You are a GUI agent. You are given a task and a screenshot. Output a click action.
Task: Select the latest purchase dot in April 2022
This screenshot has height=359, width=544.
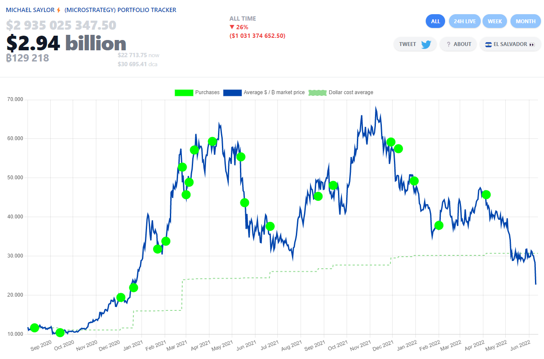tap(486, 194)
